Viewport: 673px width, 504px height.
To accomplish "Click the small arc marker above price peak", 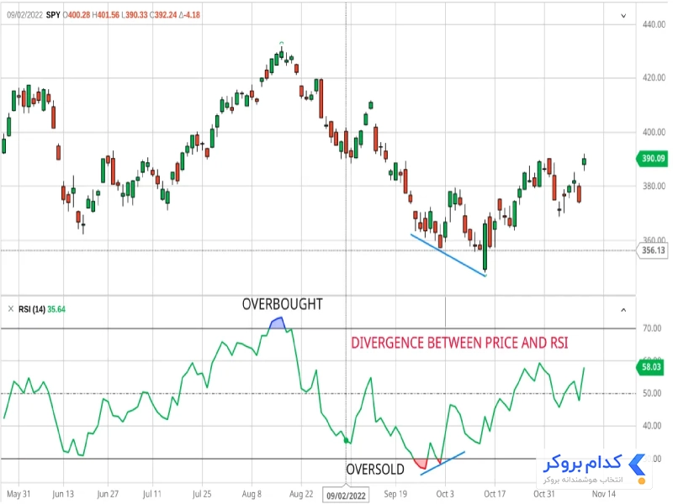I will coord(282,43).
